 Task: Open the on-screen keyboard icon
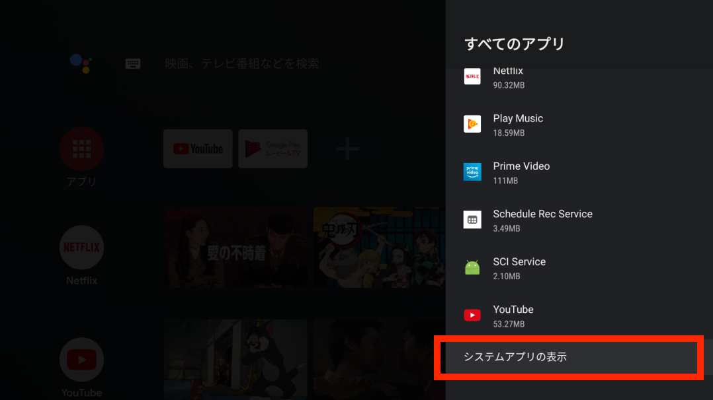tap(133, 63)
